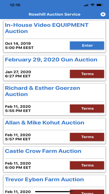Show Terms for Allan & Mike Kohut Auction

[x=87, y=137]
